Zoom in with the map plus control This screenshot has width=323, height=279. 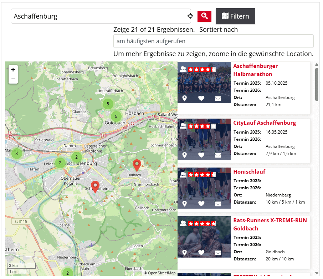(13, 70)
